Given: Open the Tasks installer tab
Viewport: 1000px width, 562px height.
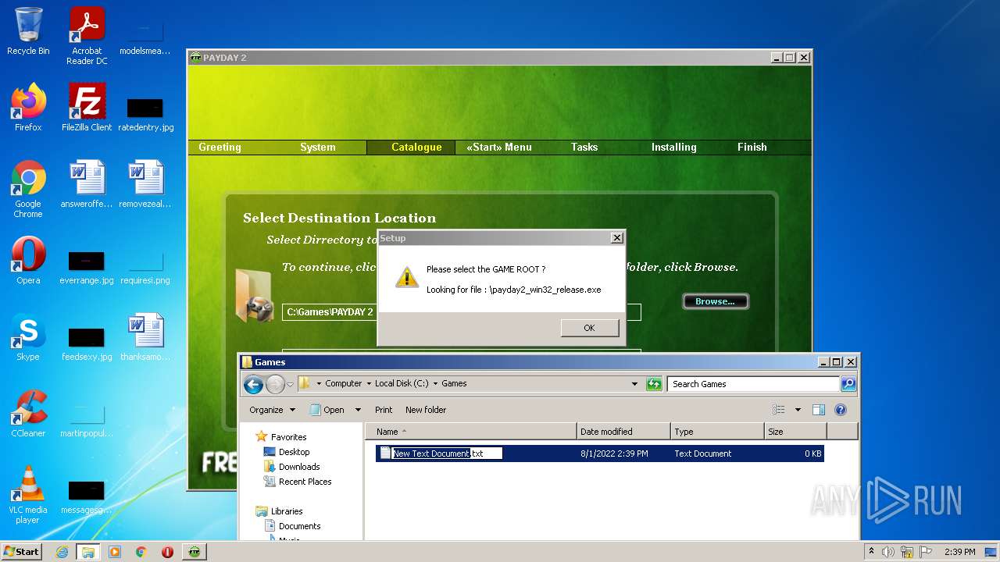Looking at the screenshot, I should (x=584, y=147).
